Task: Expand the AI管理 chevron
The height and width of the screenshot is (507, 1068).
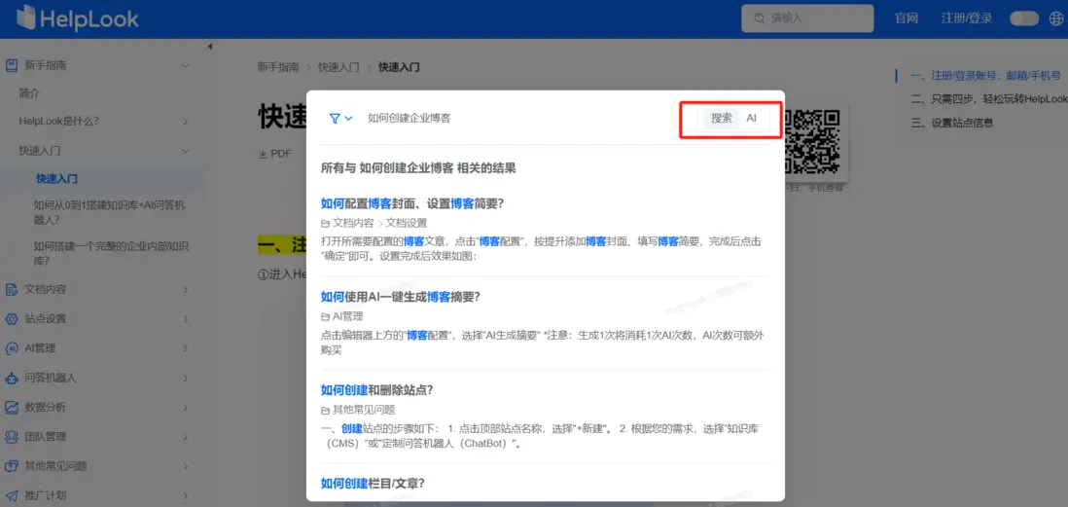Action: 185,348
